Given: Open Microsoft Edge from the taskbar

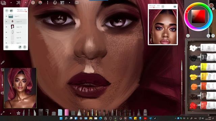Looking at the screenshot, I should pos(101,118).
